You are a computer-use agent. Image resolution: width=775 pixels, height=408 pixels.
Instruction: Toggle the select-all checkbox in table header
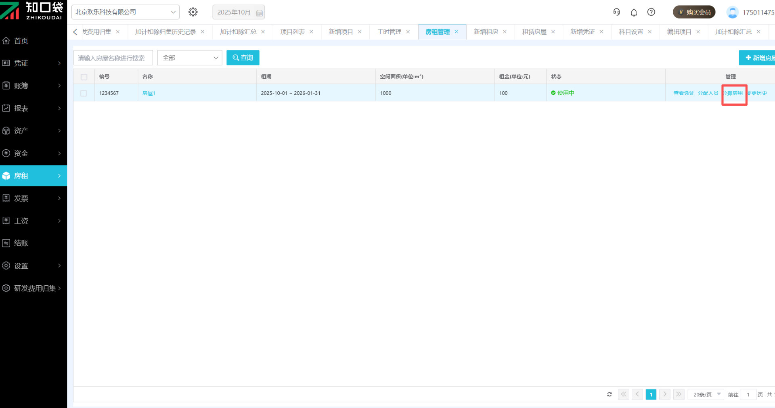84,77
